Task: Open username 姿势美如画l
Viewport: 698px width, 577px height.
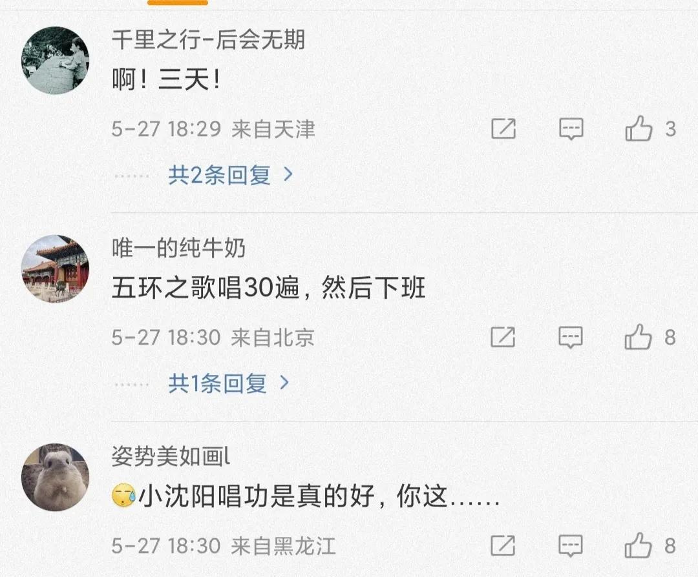Action: point(171,456)
